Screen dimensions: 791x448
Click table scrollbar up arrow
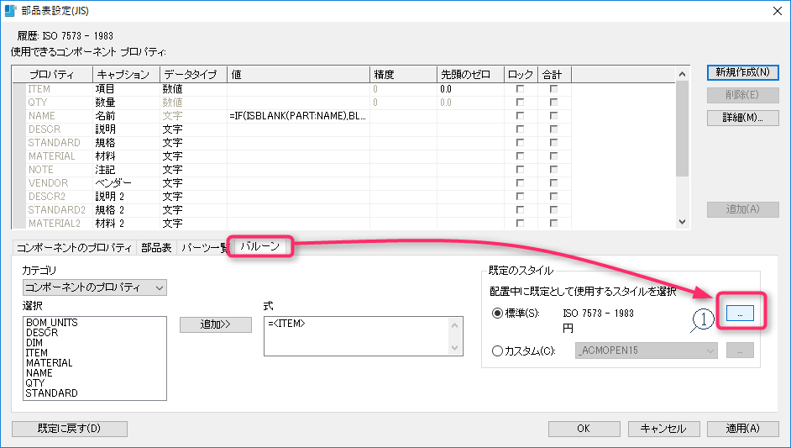click(x=682, y=74)
